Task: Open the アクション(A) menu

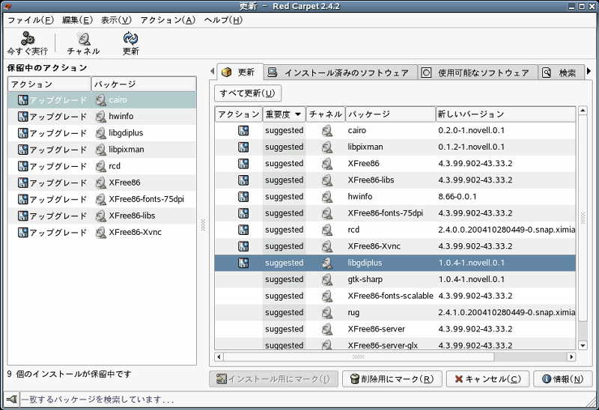Action: click(x=168, y=20)
